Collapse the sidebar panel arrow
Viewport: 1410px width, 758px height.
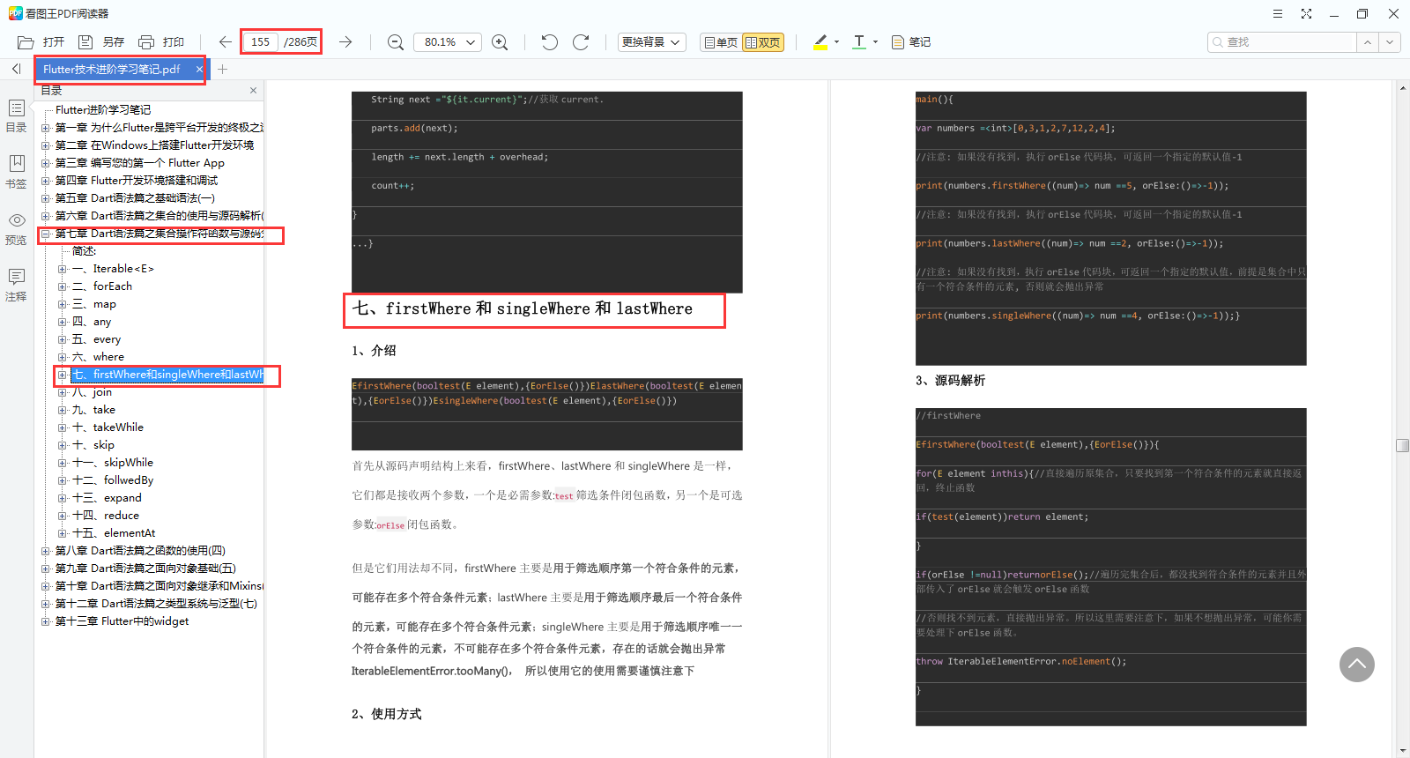point(16,69)
